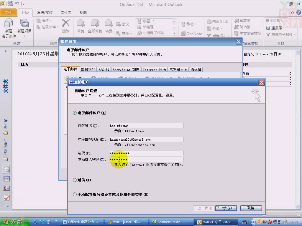The image size is (302, 226).
Task: Click the Outlook Help question mark icon
Action: point(298,12)
